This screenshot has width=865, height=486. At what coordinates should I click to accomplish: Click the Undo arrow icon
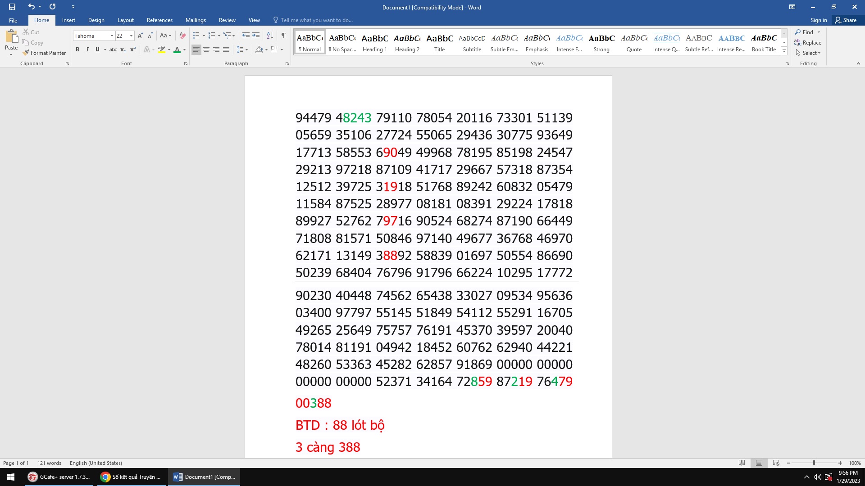(x=31, y=7)
